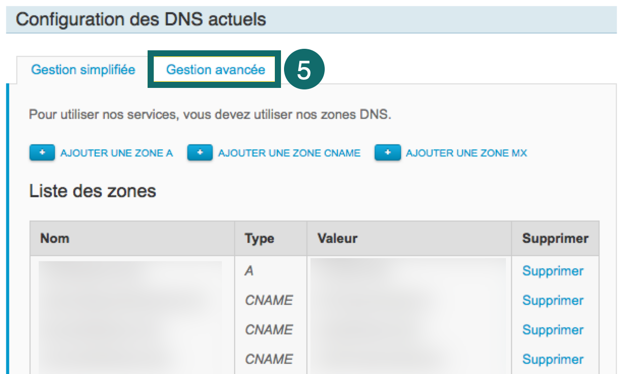Click the Valeur column header

(337, 238)
